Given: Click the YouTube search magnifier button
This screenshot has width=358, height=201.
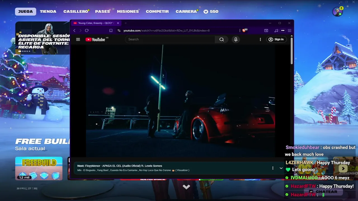Looking at the screenshot, I should [x=222, y=39].
